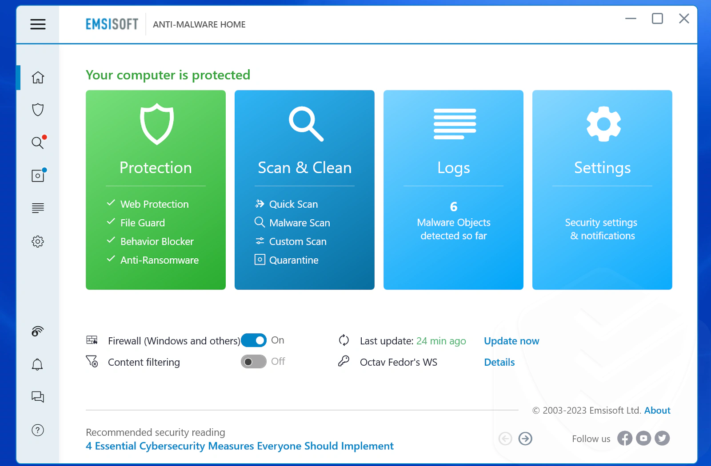The height and width of the screenshot is (466, 711).
Task: Open Emsisoft Facebook page
Action: coord(625,438)
